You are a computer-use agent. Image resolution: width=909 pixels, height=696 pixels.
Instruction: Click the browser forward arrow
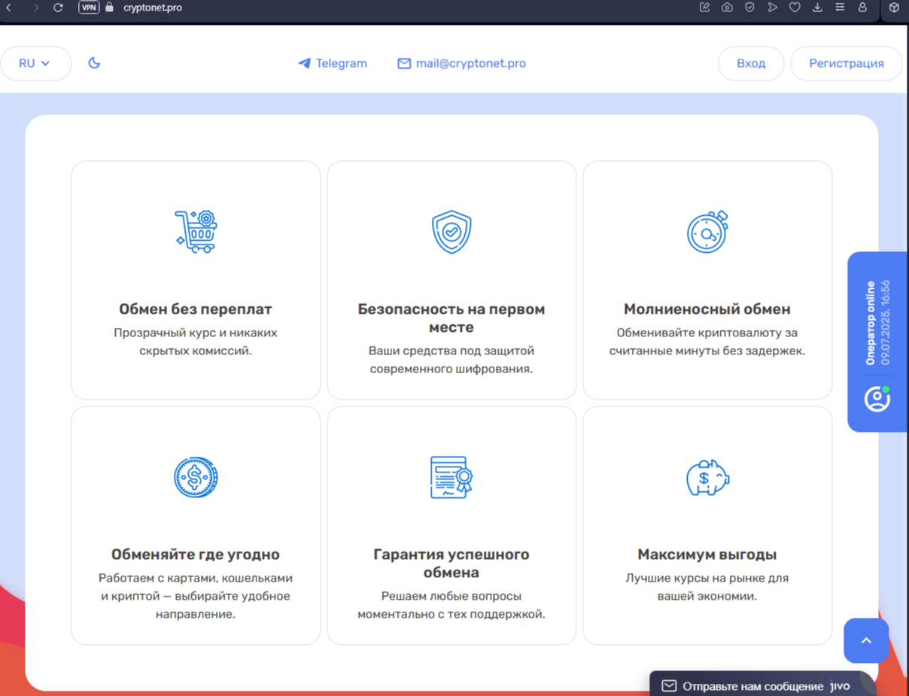(35, 8)
